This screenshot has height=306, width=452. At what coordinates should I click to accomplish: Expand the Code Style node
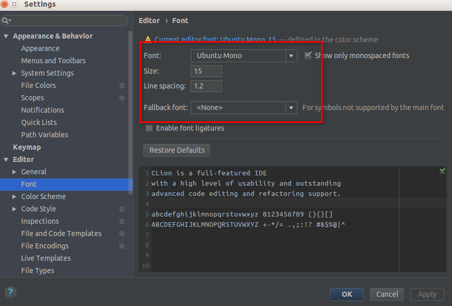(x=14, y=209)
